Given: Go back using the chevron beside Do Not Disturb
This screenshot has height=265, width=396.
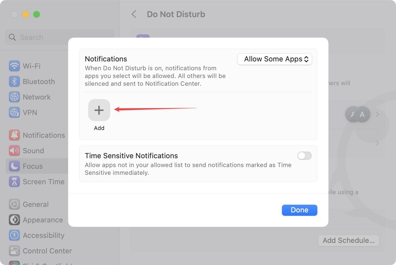Looking at the screenshot, I should (x=134, y=14).
